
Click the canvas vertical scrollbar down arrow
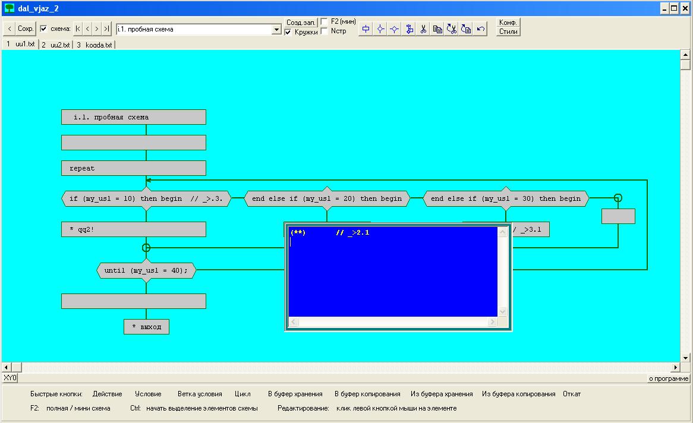[x=685, y=358]
